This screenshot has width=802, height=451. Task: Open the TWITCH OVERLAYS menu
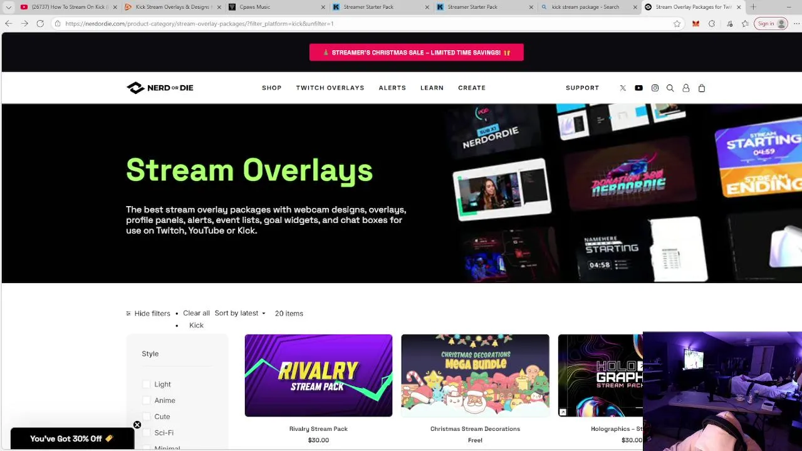tap(330, 88)
